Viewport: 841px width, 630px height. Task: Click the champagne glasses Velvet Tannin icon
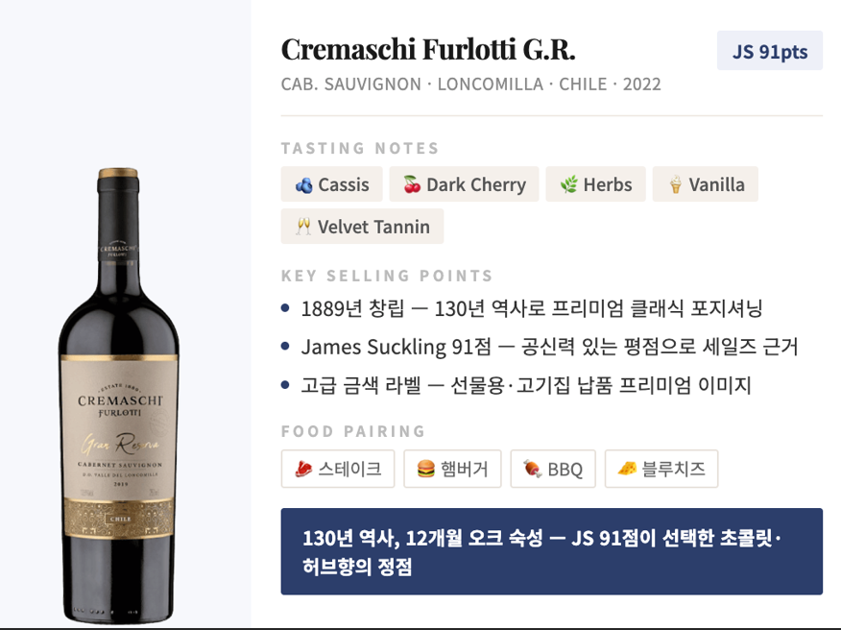[303, 227]
